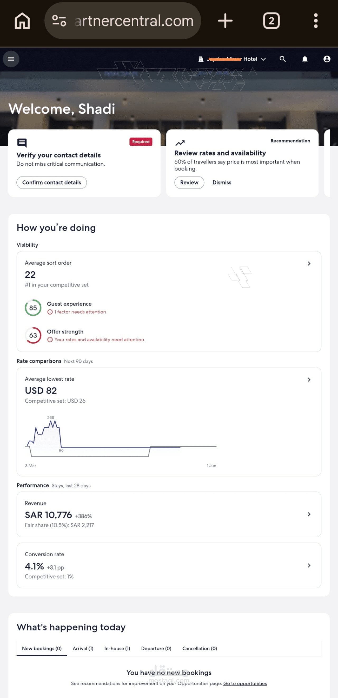Open notifications bell
The height and width of the screenshot is (698, 338).
click(305, 59)
